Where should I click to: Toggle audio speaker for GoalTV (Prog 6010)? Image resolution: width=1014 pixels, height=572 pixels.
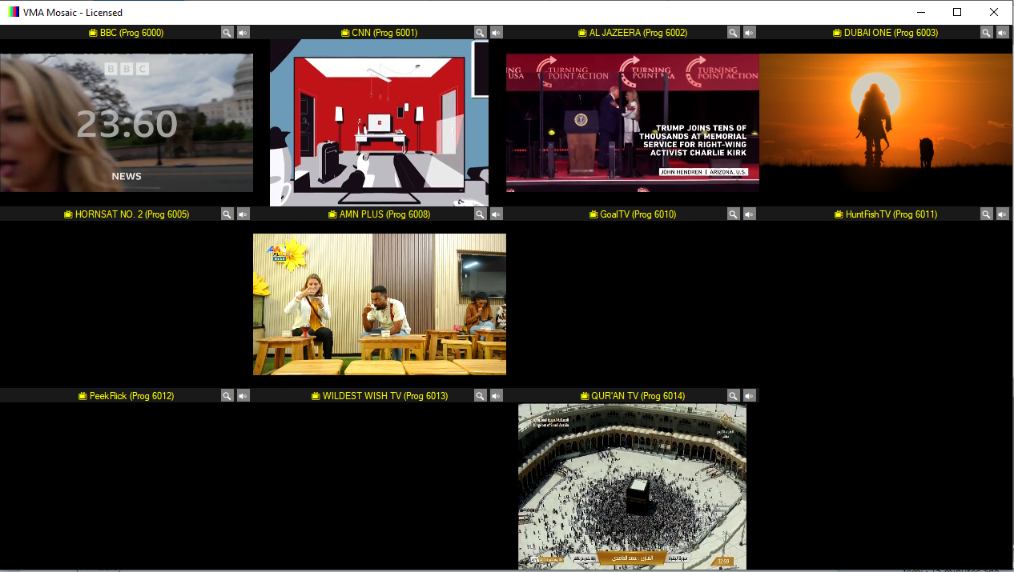tap(750, 214)
